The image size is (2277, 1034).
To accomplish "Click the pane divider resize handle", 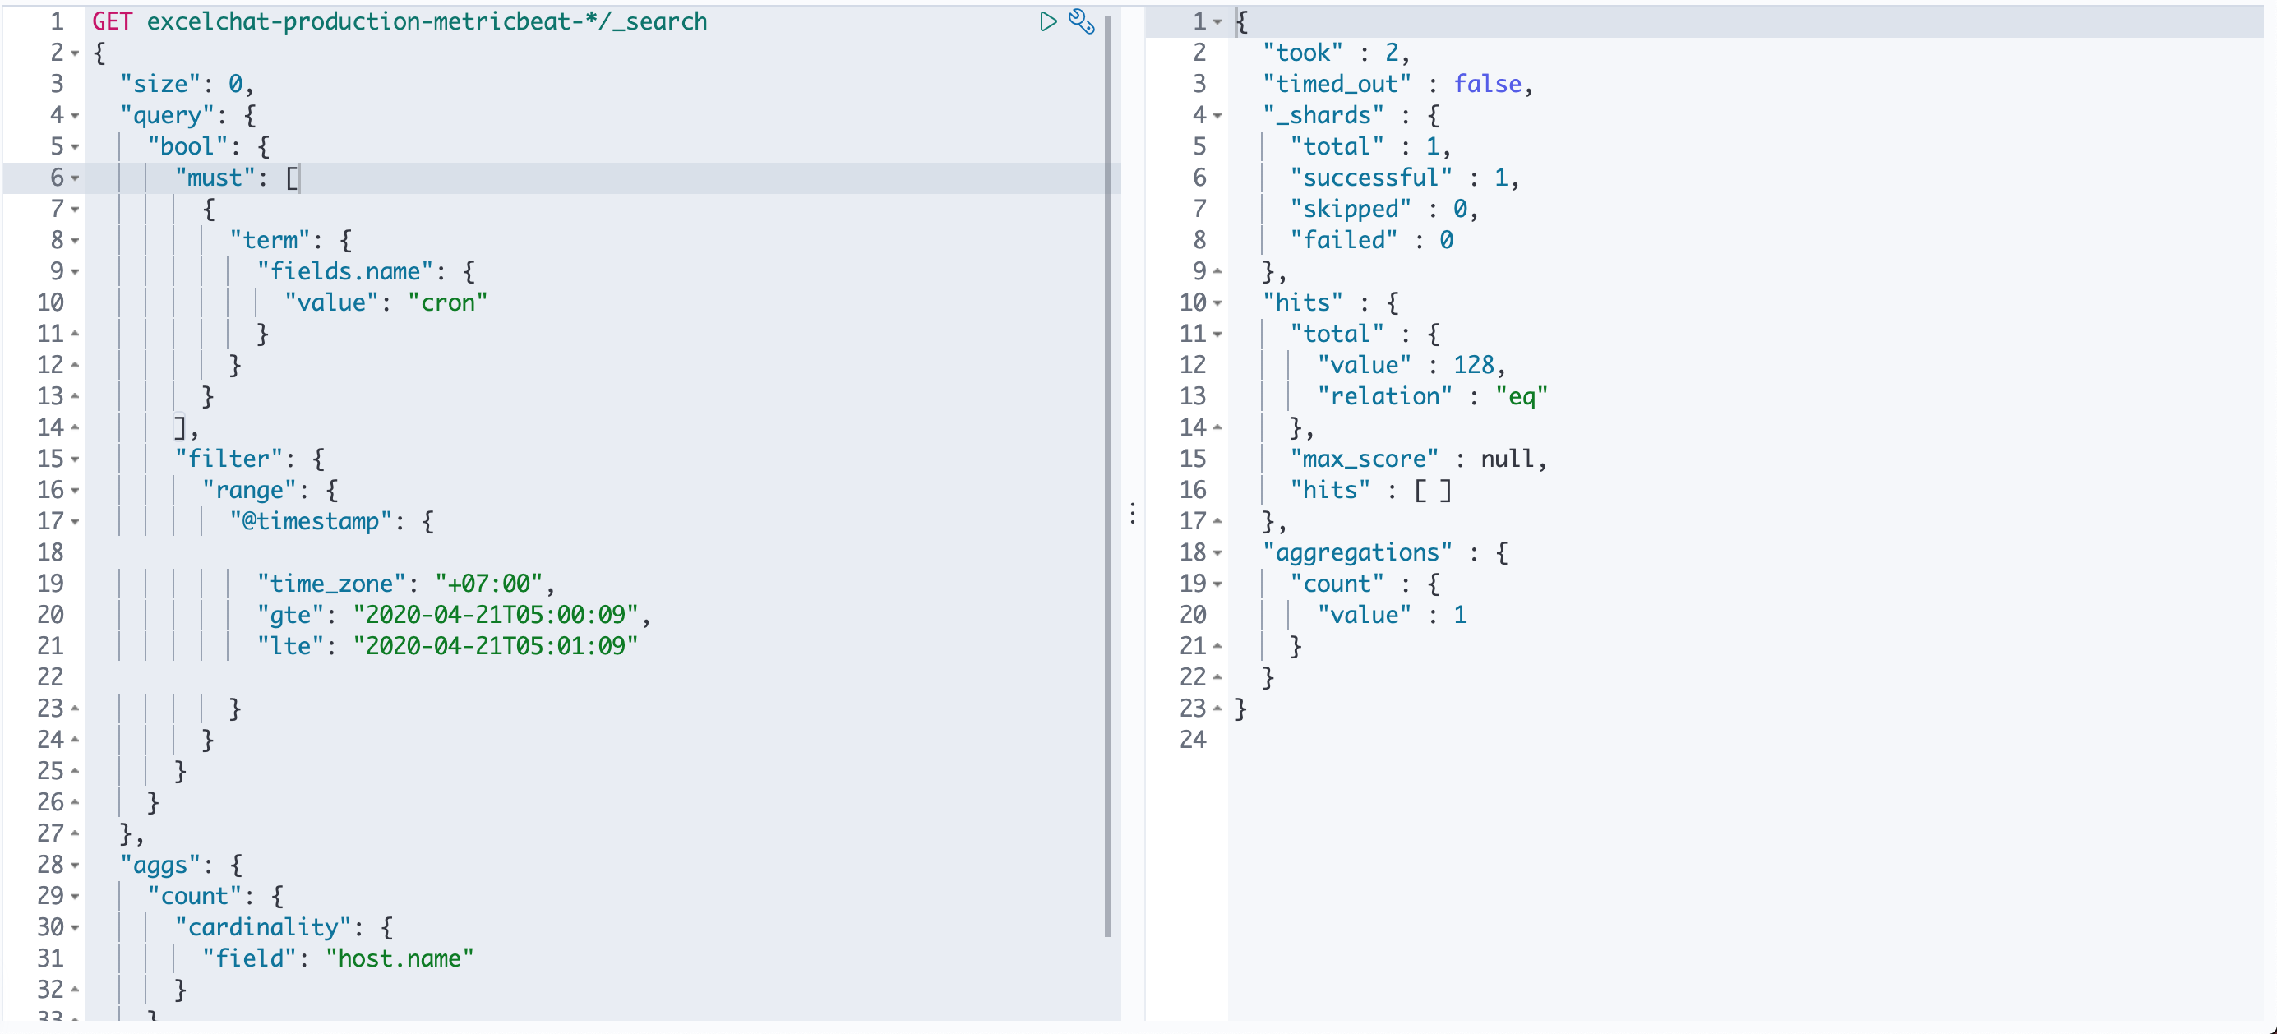I will click(x=1132, y=514).
